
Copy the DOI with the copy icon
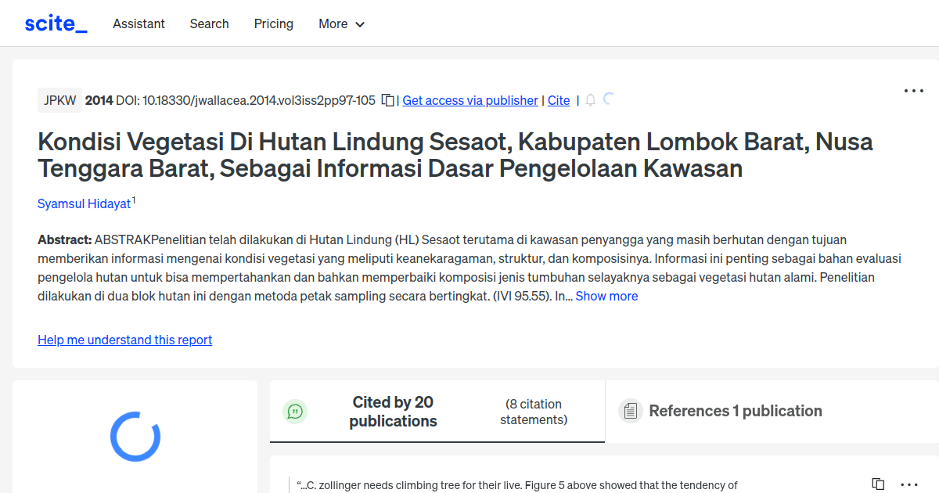388,100
